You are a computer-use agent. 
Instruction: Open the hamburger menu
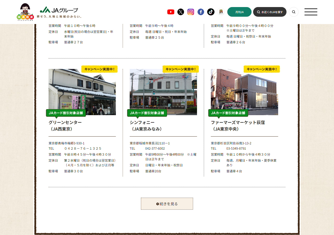(x=311, y=12)
